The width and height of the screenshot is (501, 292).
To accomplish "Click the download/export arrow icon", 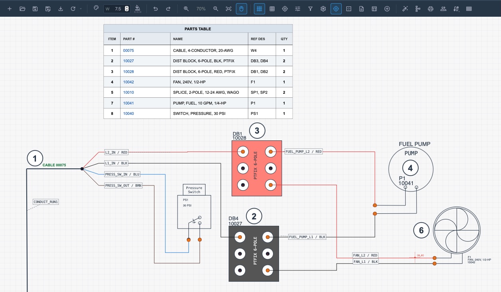I will (x=61, y=9).
